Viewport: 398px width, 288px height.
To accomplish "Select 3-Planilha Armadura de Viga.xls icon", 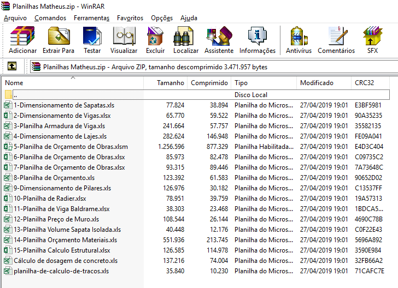I will pyautogui.click(x=8, y=126).
